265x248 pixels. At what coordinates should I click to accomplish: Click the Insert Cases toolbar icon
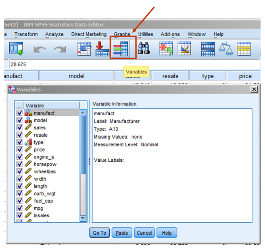166,49
